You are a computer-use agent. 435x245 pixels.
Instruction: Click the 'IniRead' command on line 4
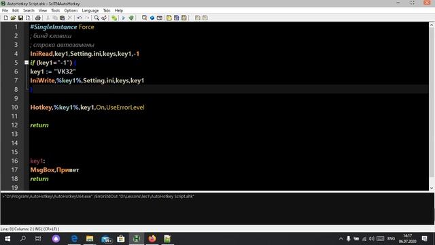pos(41,54)
